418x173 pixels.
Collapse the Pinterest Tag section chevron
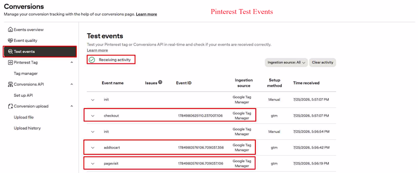(x=71, y=63)
